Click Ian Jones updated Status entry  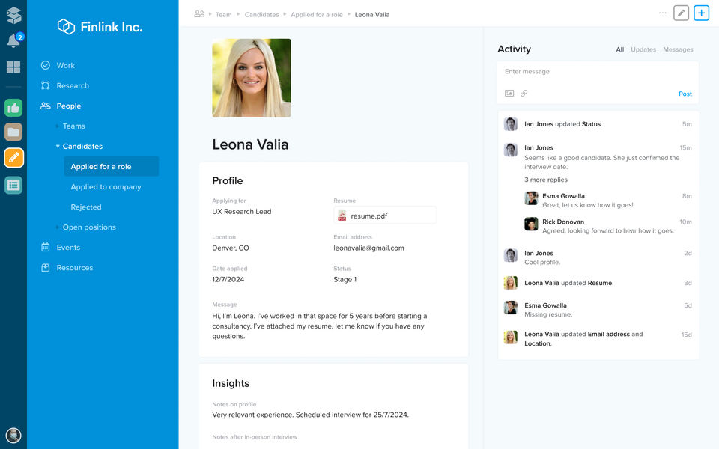tap(598, 124)
